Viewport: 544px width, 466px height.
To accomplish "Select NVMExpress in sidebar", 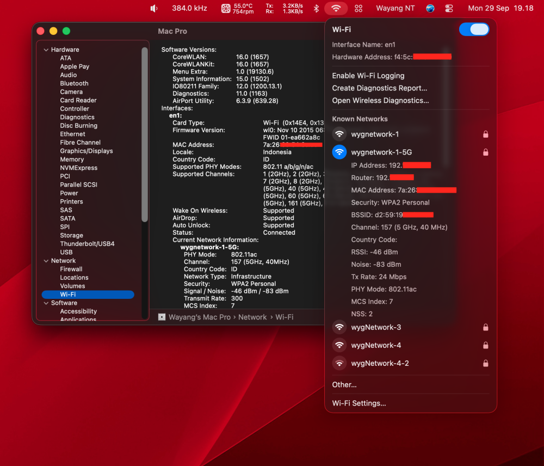I will 79,168.
